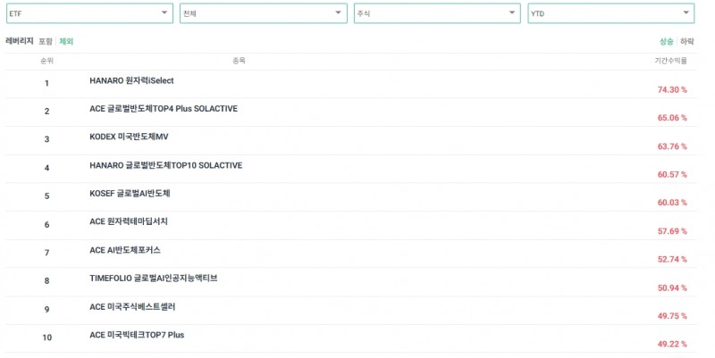Select 포함 for the leverage filter
715x358 pixels.
tap(45, 41)
